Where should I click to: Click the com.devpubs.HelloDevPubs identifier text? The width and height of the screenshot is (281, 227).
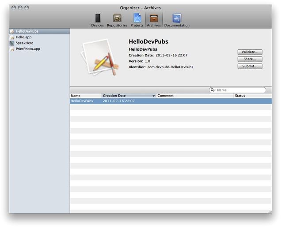point(170,67)
